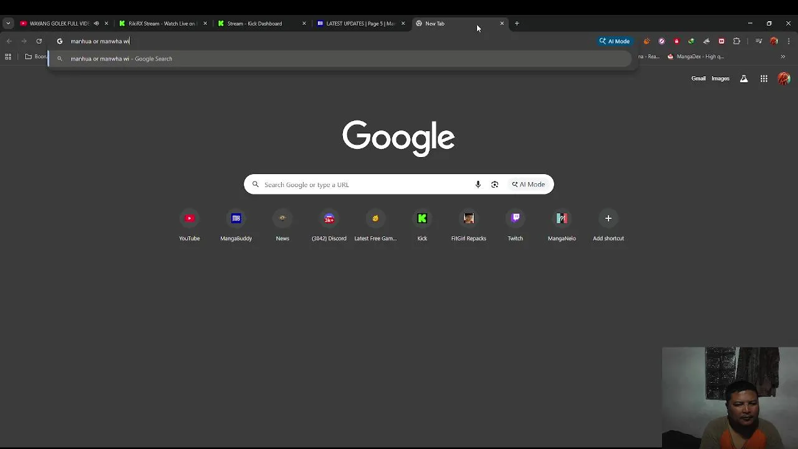Open the bookmarks folder in bookmarks bar
Screen dimensions: 798x449
pos(36,57)
